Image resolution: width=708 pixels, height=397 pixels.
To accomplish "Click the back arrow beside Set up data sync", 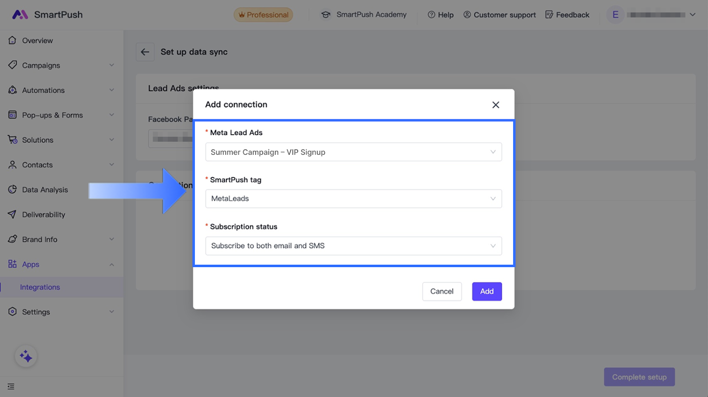I will [x=145, y=52].
